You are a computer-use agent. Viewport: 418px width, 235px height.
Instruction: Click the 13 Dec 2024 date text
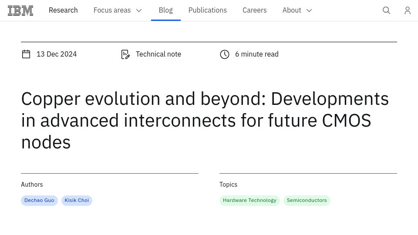[57, 54]
